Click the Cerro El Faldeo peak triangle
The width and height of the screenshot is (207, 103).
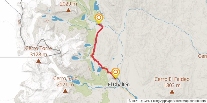tap(172, 92)
